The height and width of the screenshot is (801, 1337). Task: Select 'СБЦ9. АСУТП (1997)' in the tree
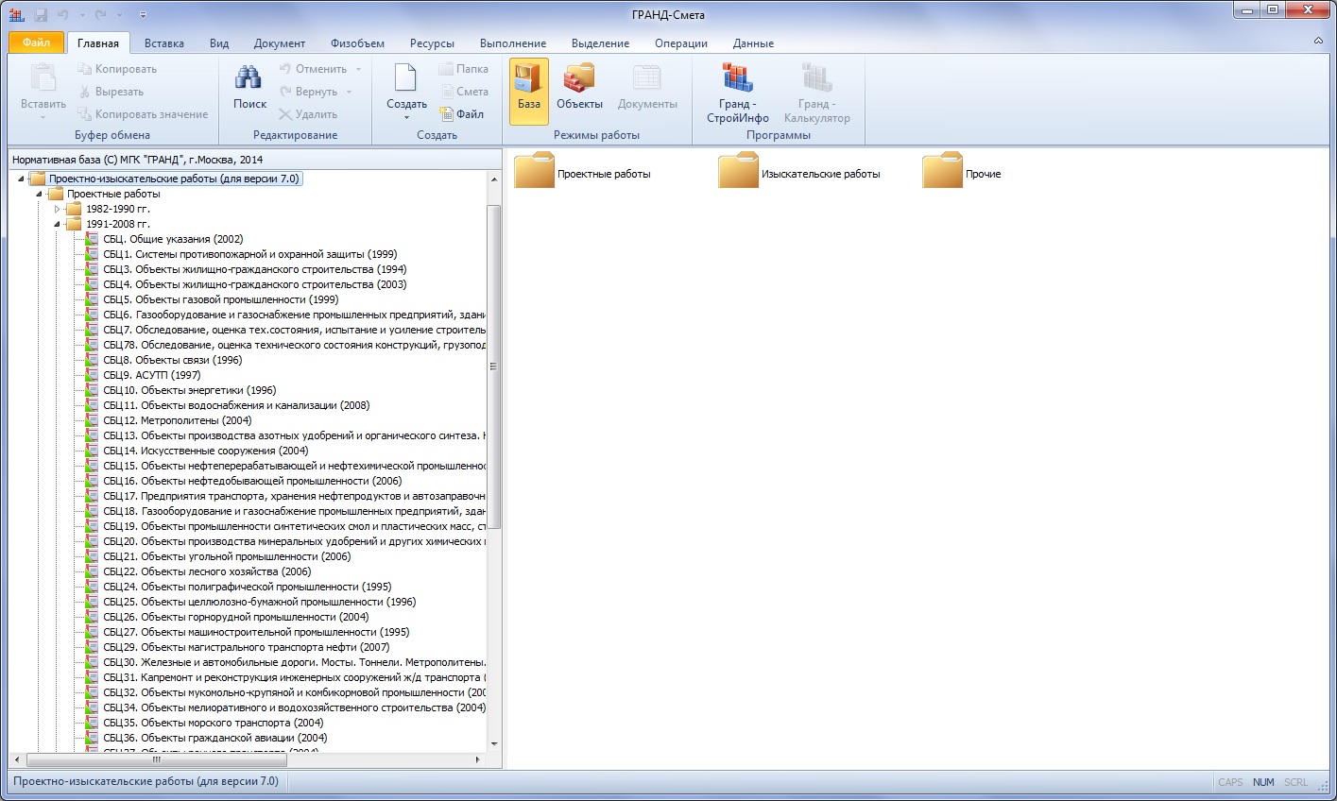coord(152,375)
